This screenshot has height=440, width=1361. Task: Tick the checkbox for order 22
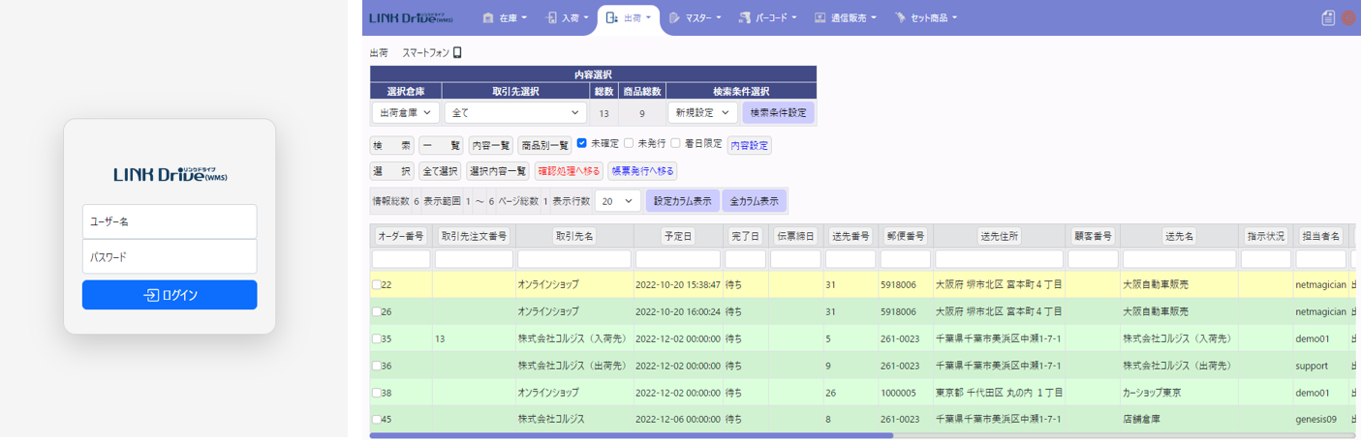click(x=377, y=285)
